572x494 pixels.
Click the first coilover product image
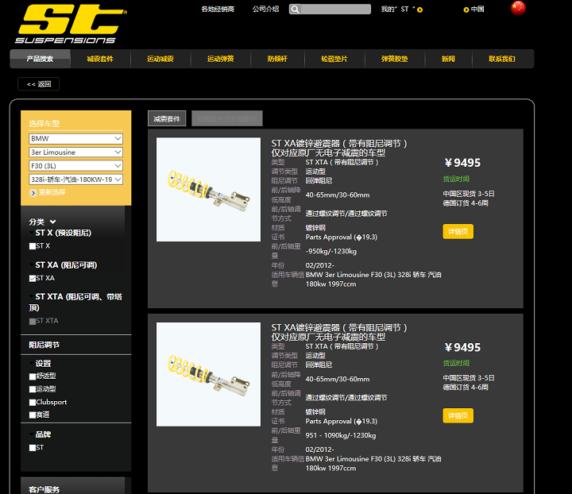point(208,189)
